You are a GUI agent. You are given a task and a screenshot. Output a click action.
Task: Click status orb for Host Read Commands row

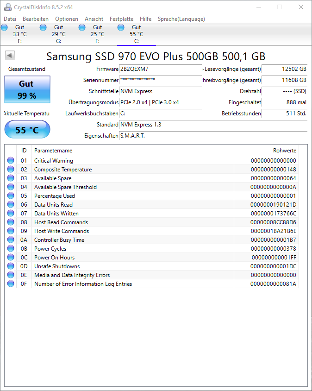click(x=11, y=222)
